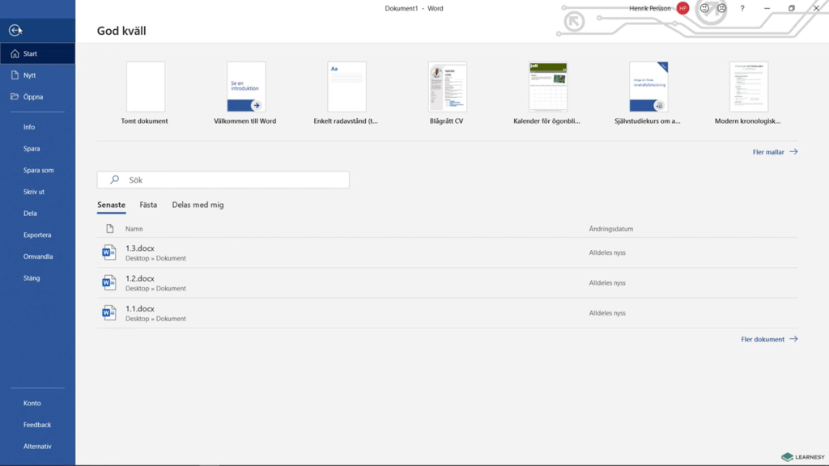The height and width of the screenshot is (466, 829).
Task: Click Word file icon beside 1.1.docx
Action: click(x=109, y=313)
